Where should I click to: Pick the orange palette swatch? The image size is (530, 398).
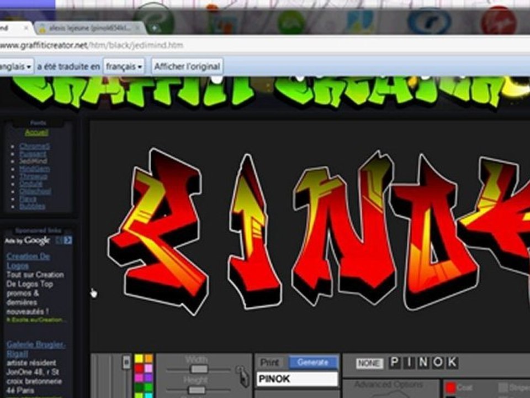pyautogui.click(x=149, y=358)
